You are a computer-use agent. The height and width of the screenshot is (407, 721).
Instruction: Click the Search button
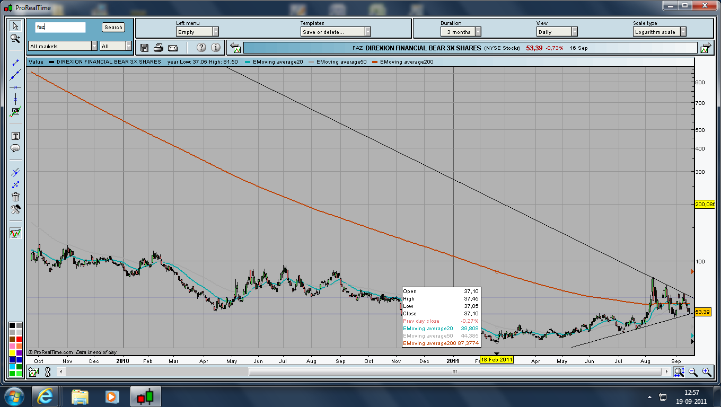point(113,28)
